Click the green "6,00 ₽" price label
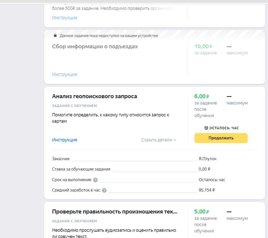The width and height of the screenshot is (268, 238). click(x=200, y=96)
